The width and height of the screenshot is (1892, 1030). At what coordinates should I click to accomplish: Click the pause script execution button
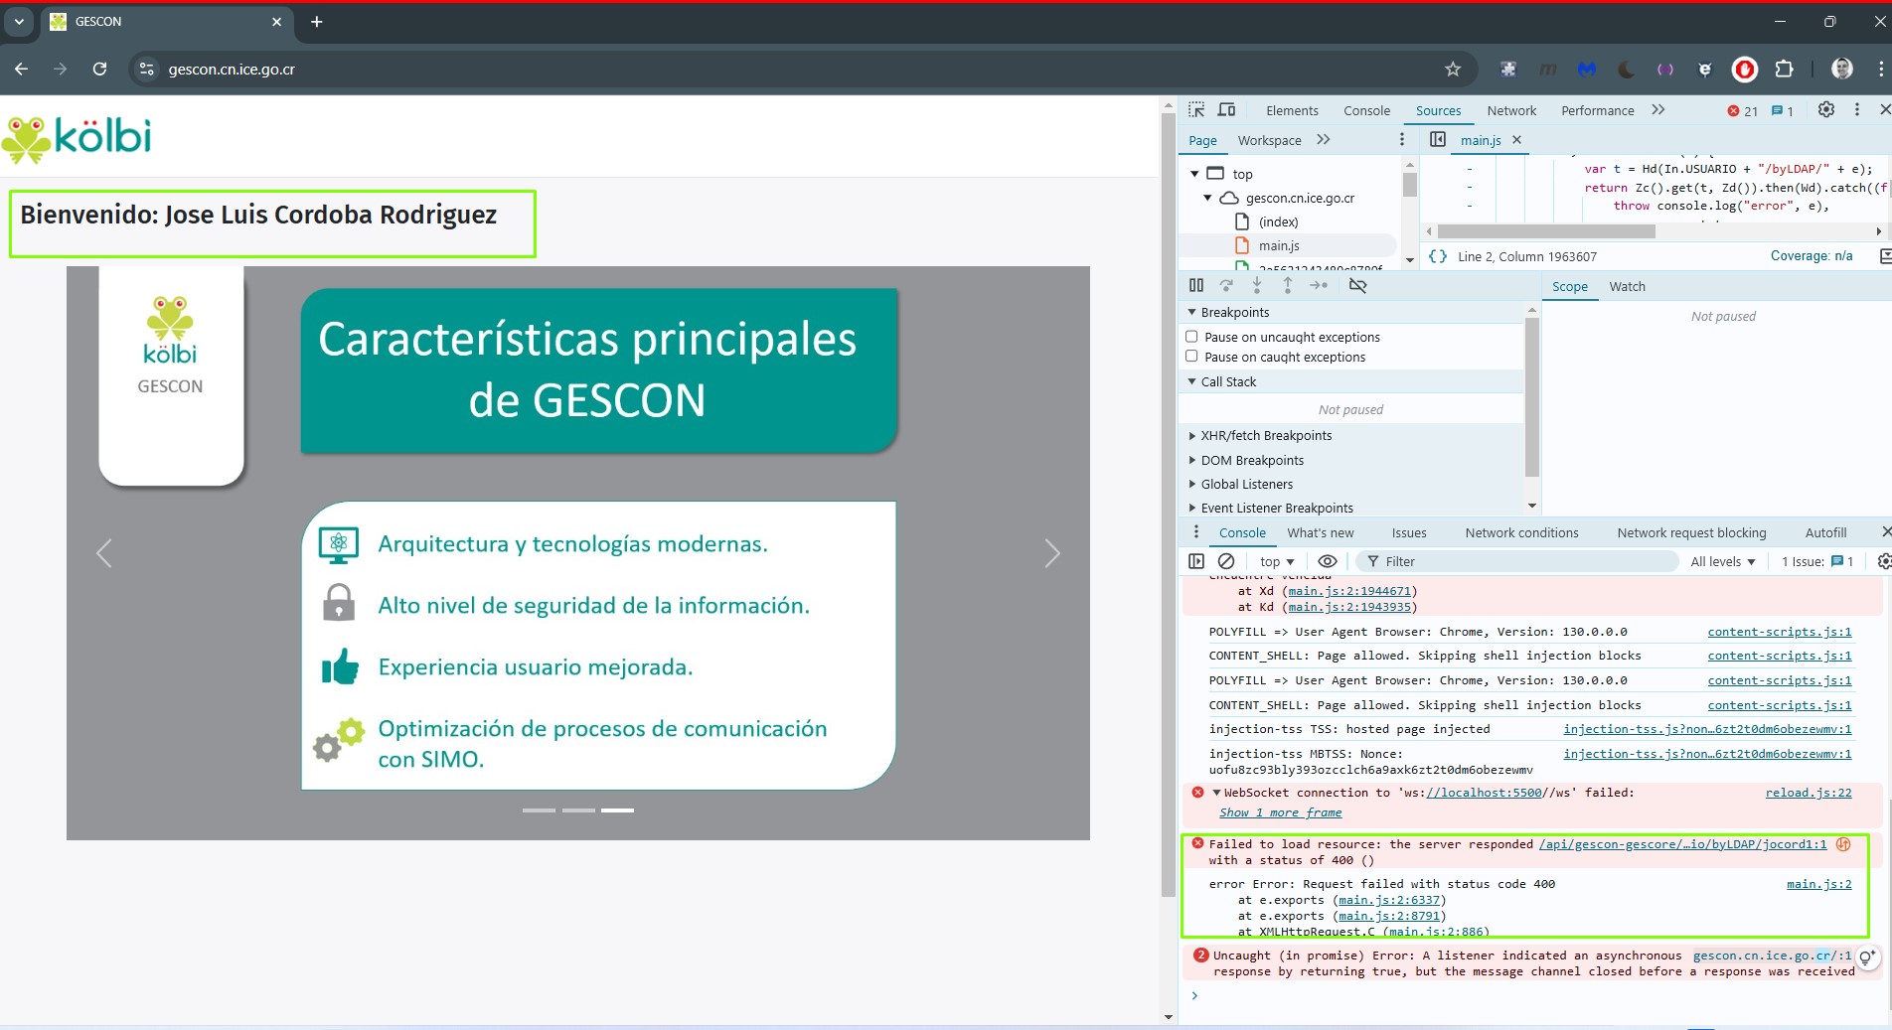1196,286
